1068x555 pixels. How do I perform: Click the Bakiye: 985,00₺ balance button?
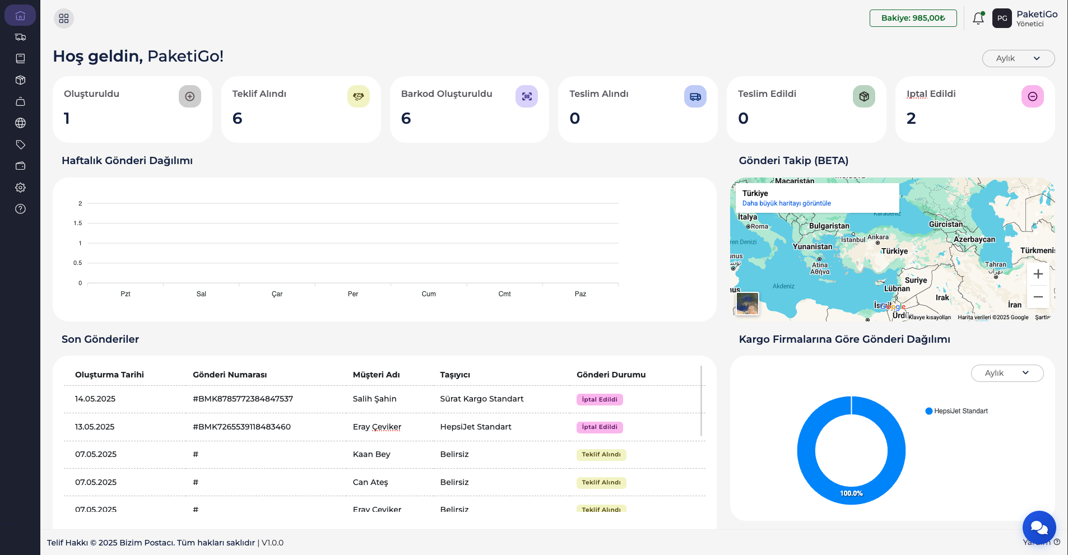click(x=913, y=18)
